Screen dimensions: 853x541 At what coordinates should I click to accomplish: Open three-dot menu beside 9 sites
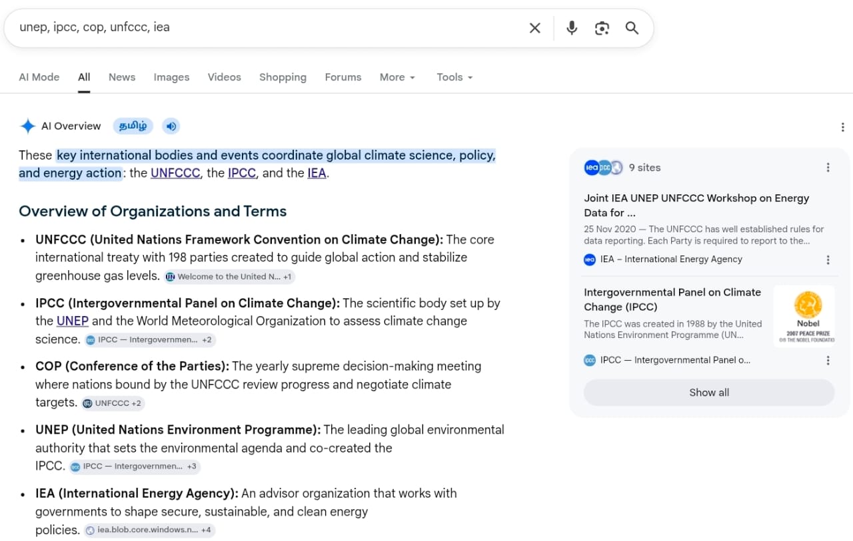(x=828, y=168)
